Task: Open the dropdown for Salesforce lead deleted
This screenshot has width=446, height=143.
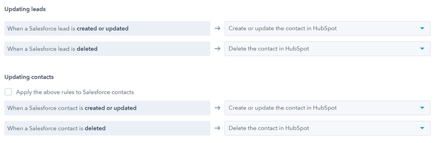Action: [x=327, y=49]
